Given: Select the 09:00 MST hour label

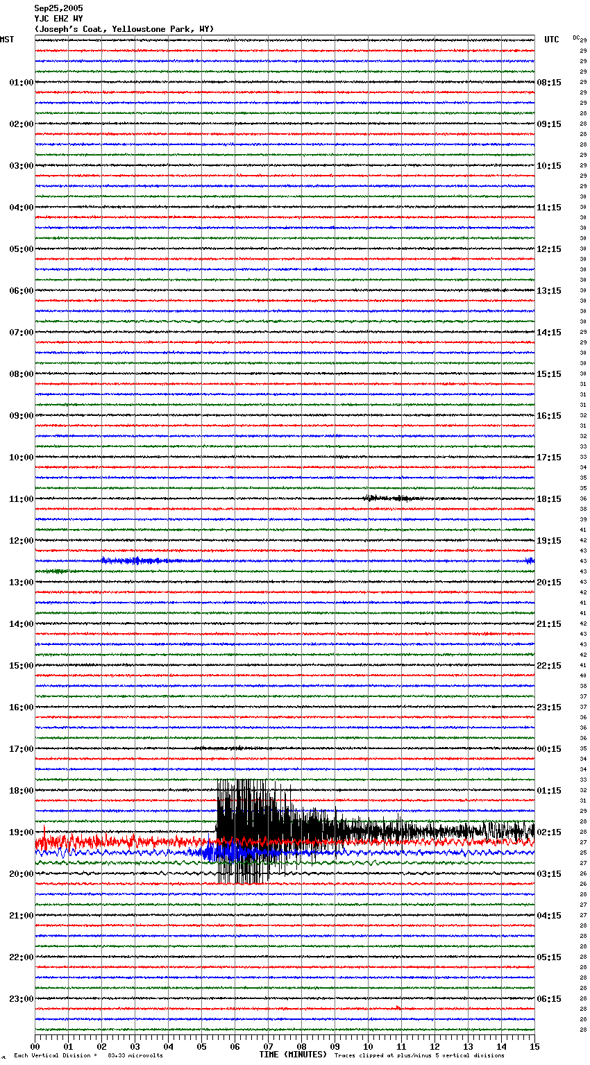Looking at the screenshot, I should (22, 416).
